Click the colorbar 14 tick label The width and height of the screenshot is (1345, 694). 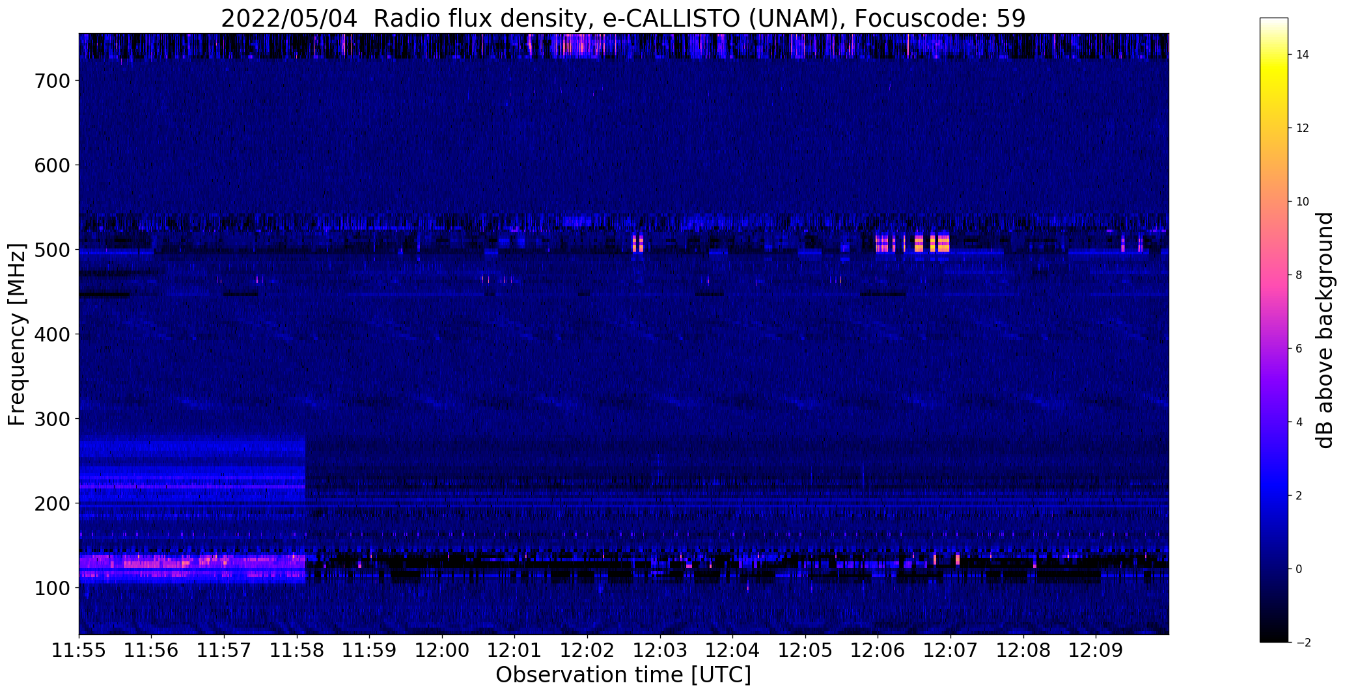tap(1303, 55)
